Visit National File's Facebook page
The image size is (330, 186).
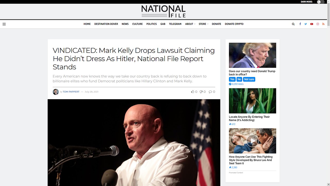300,24
